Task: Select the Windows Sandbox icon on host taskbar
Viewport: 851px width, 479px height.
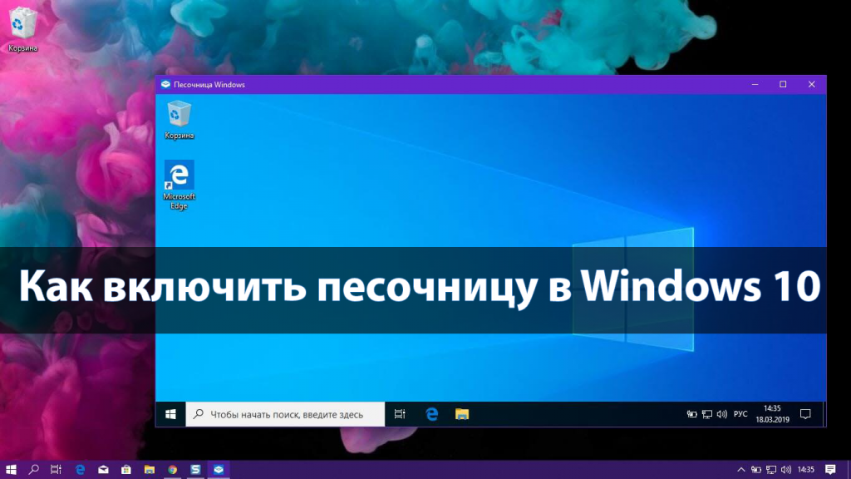Action: click(x=218, y=468)
